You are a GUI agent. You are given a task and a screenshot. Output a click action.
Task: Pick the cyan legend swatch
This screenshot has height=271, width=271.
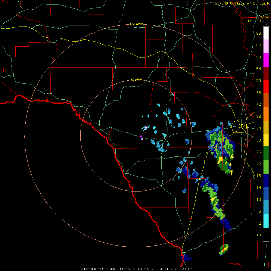[266, 221]
